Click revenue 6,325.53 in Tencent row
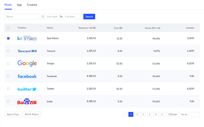This screenshot has height=127, width=204. coord(91,51)
